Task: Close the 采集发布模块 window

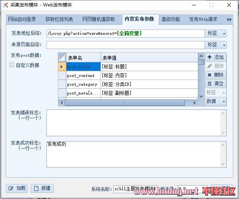Action: 229,5
